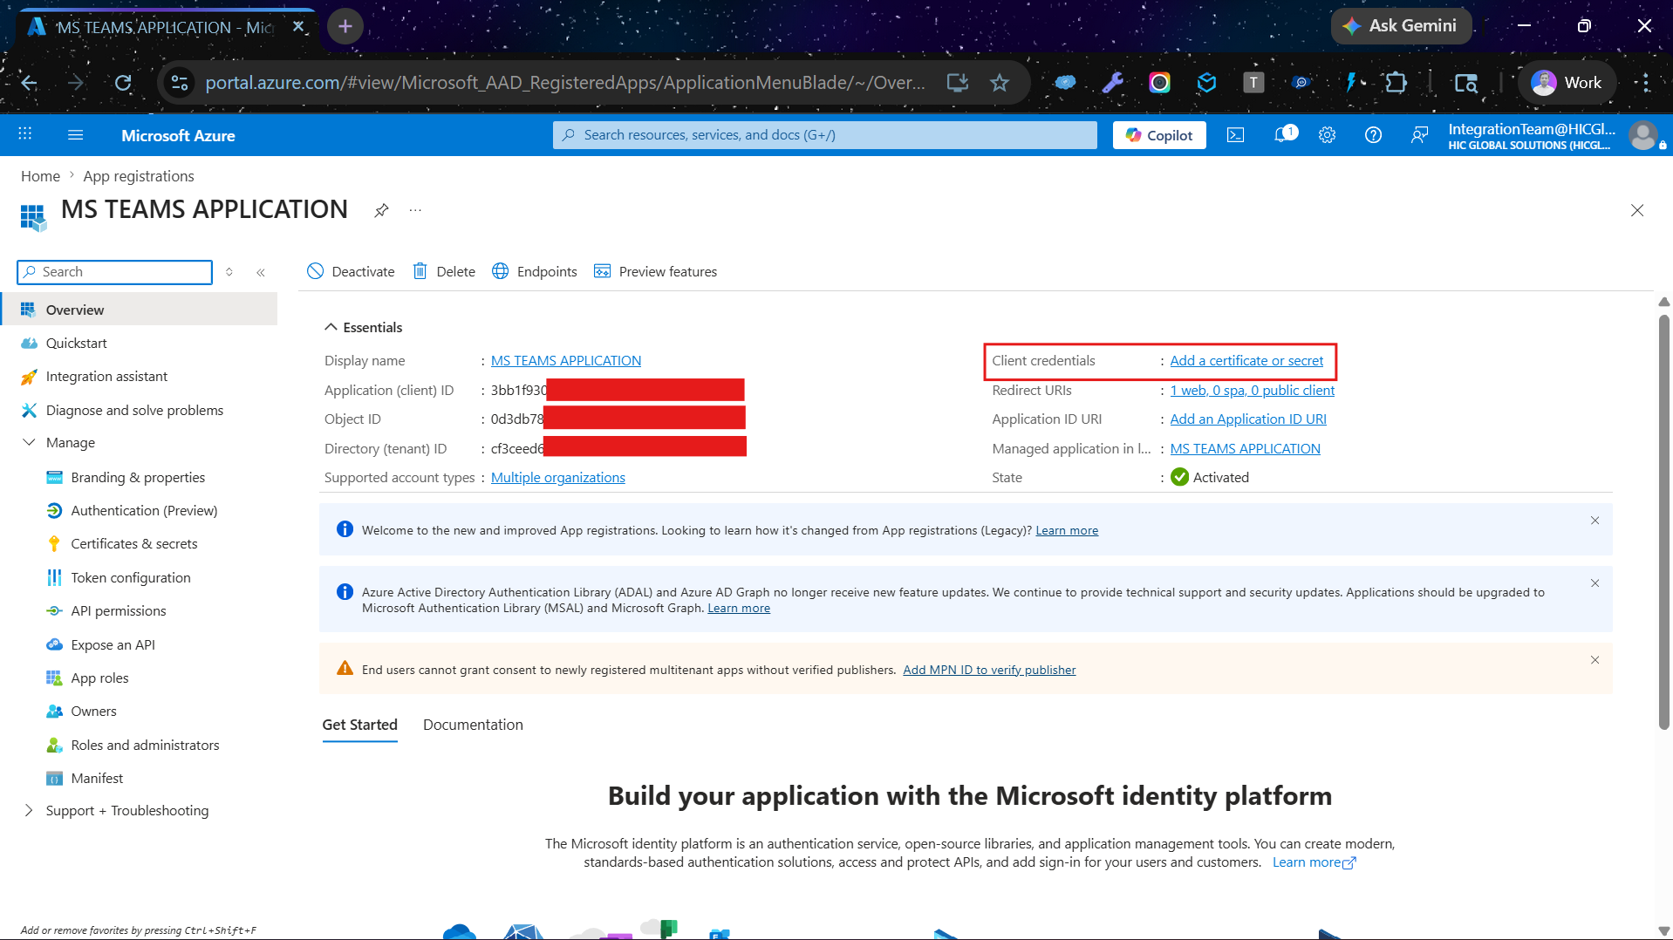This screenshot has height=940, width=1673.
Task: Click Add a certificate or secret link
Action: click(x=1246, y=360)
